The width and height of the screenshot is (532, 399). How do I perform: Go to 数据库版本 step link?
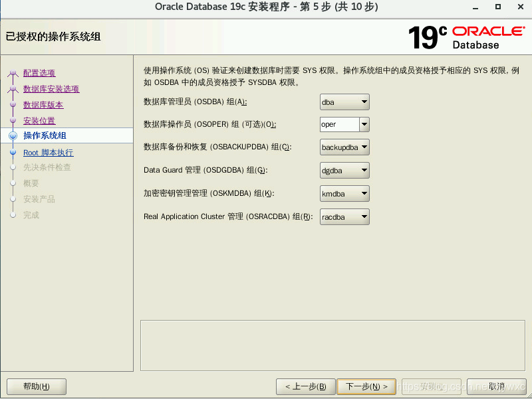[x=43, y=105]
